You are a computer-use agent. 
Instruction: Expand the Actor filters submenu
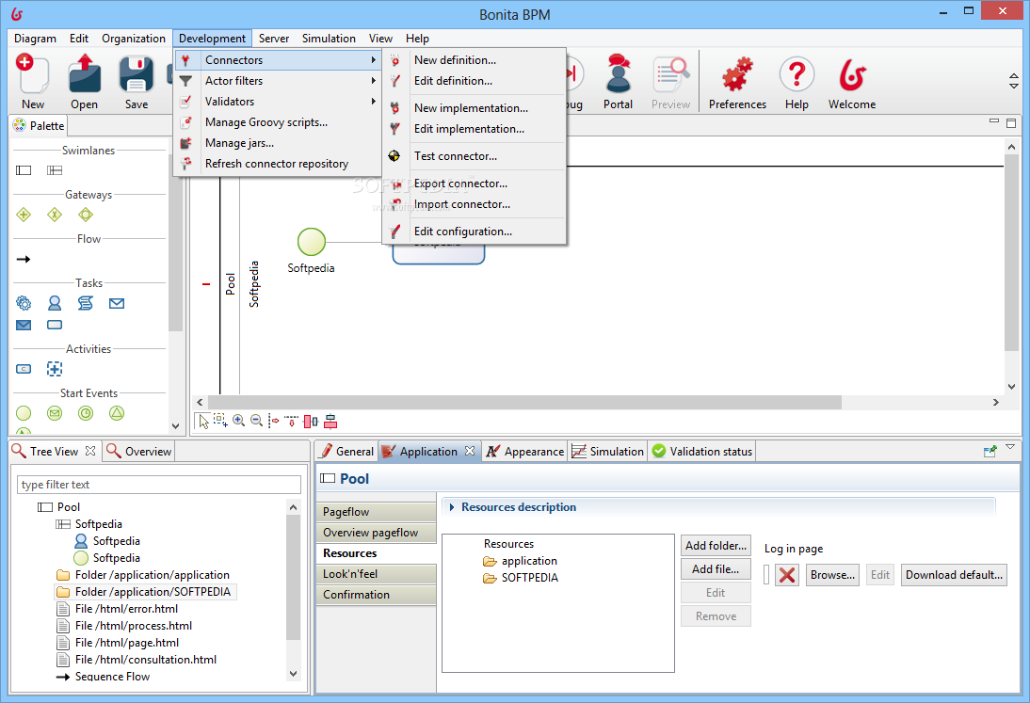pos(373,81)
